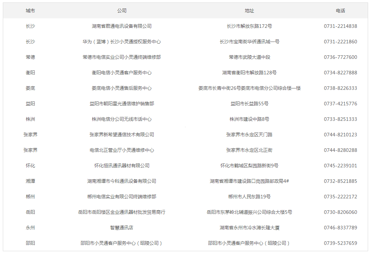372x254 pixels.
Task: Click the 岳阳 city cell
Action: tap(30, 212)
